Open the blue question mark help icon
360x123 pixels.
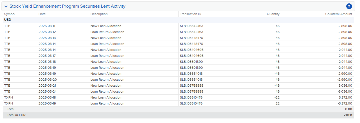(349, 6)
